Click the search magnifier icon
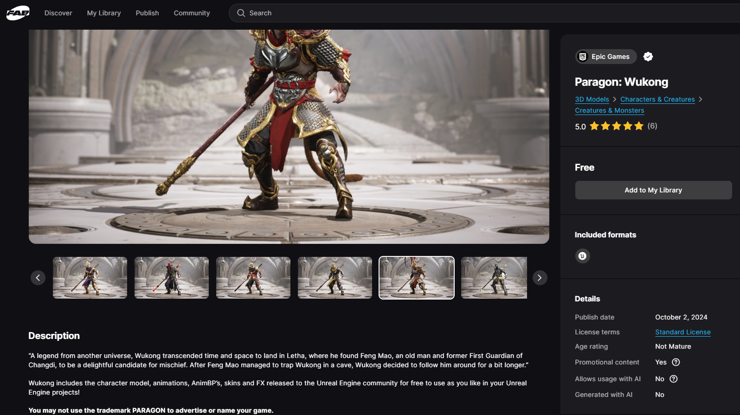This screenshot has width=740, height=415. point(241,13)
